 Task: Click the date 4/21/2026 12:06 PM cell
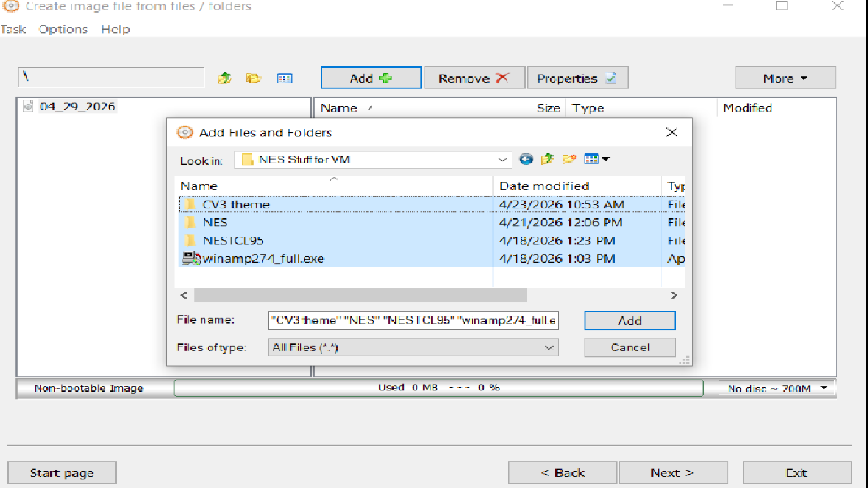point(561,222)
